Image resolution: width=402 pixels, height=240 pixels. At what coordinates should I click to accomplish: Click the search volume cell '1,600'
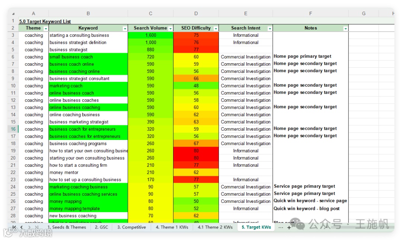[150, 35]
